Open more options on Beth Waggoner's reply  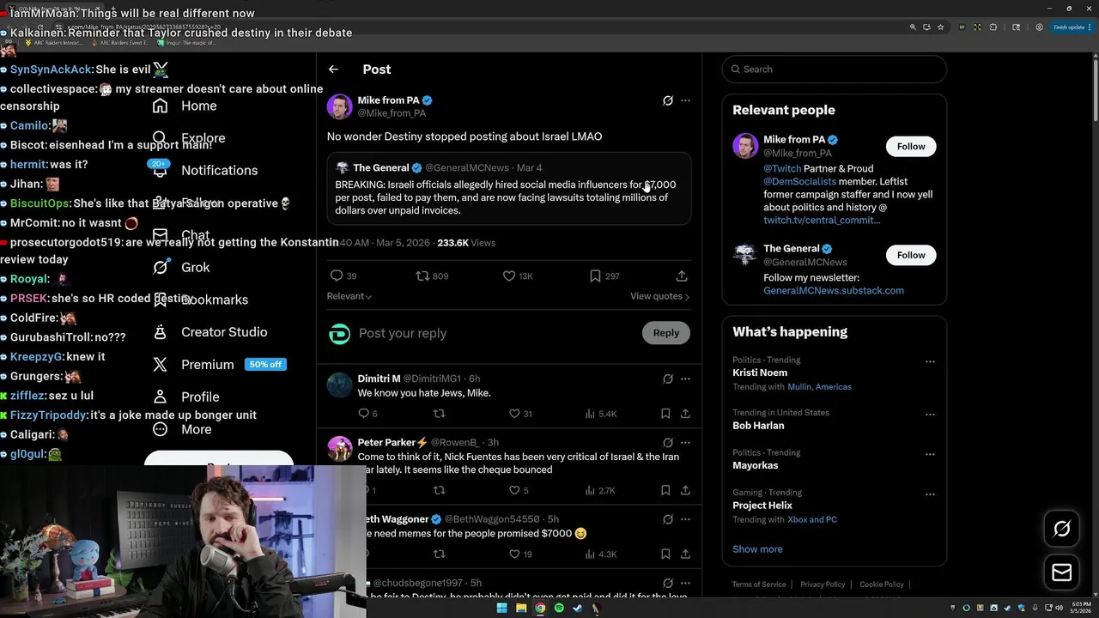(x=685, y=519)
